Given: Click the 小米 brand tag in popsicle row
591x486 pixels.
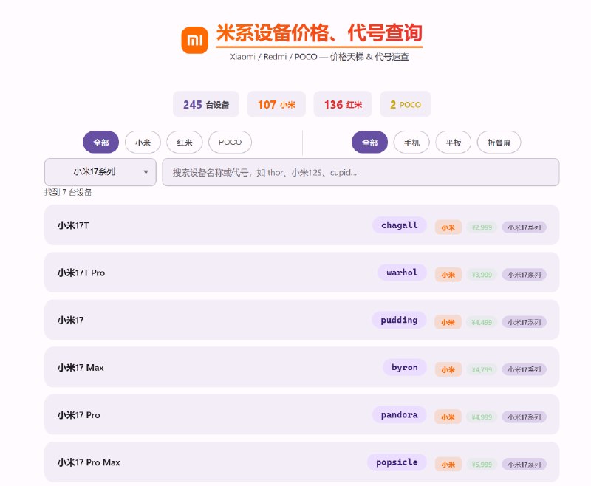Looking at the screenshot, I should coord(448,465).
